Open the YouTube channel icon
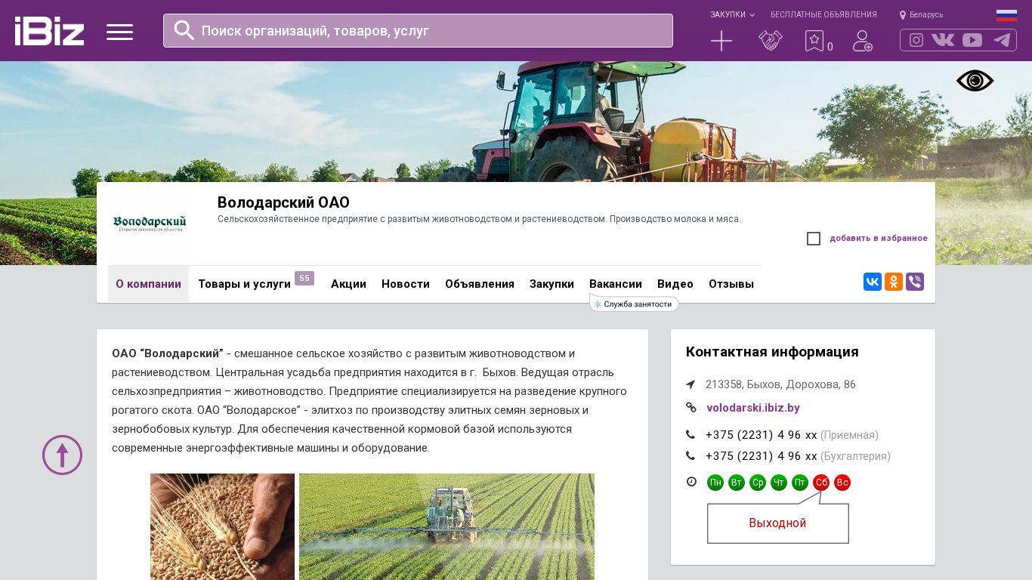Viewport: 1032px width, 580px height. [972, 40]
